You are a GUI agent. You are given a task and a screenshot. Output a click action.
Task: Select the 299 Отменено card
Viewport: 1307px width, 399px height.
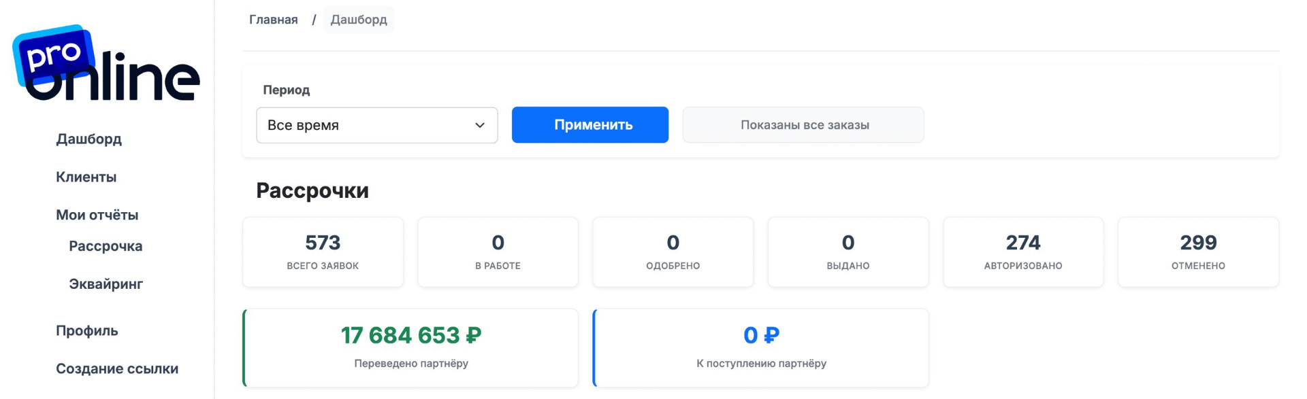1198,252
